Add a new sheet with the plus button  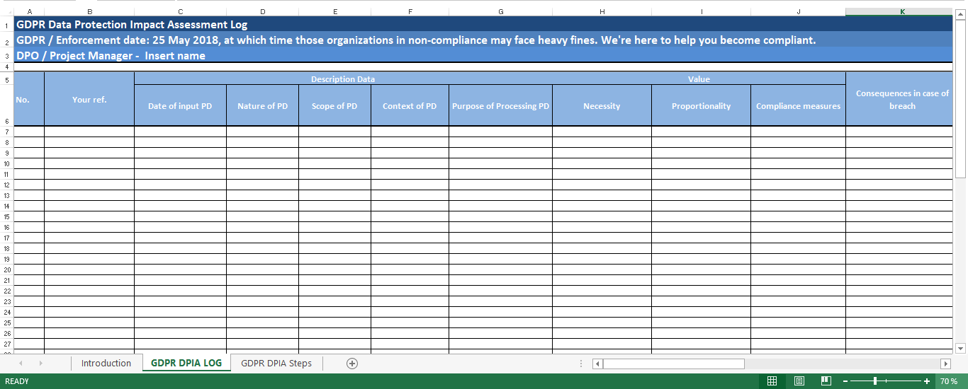[352, 364]
